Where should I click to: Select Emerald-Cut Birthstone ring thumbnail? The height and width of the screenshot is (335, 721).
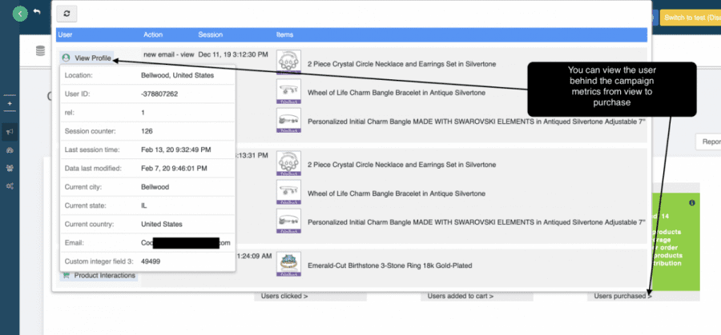[x=288, y=261]
